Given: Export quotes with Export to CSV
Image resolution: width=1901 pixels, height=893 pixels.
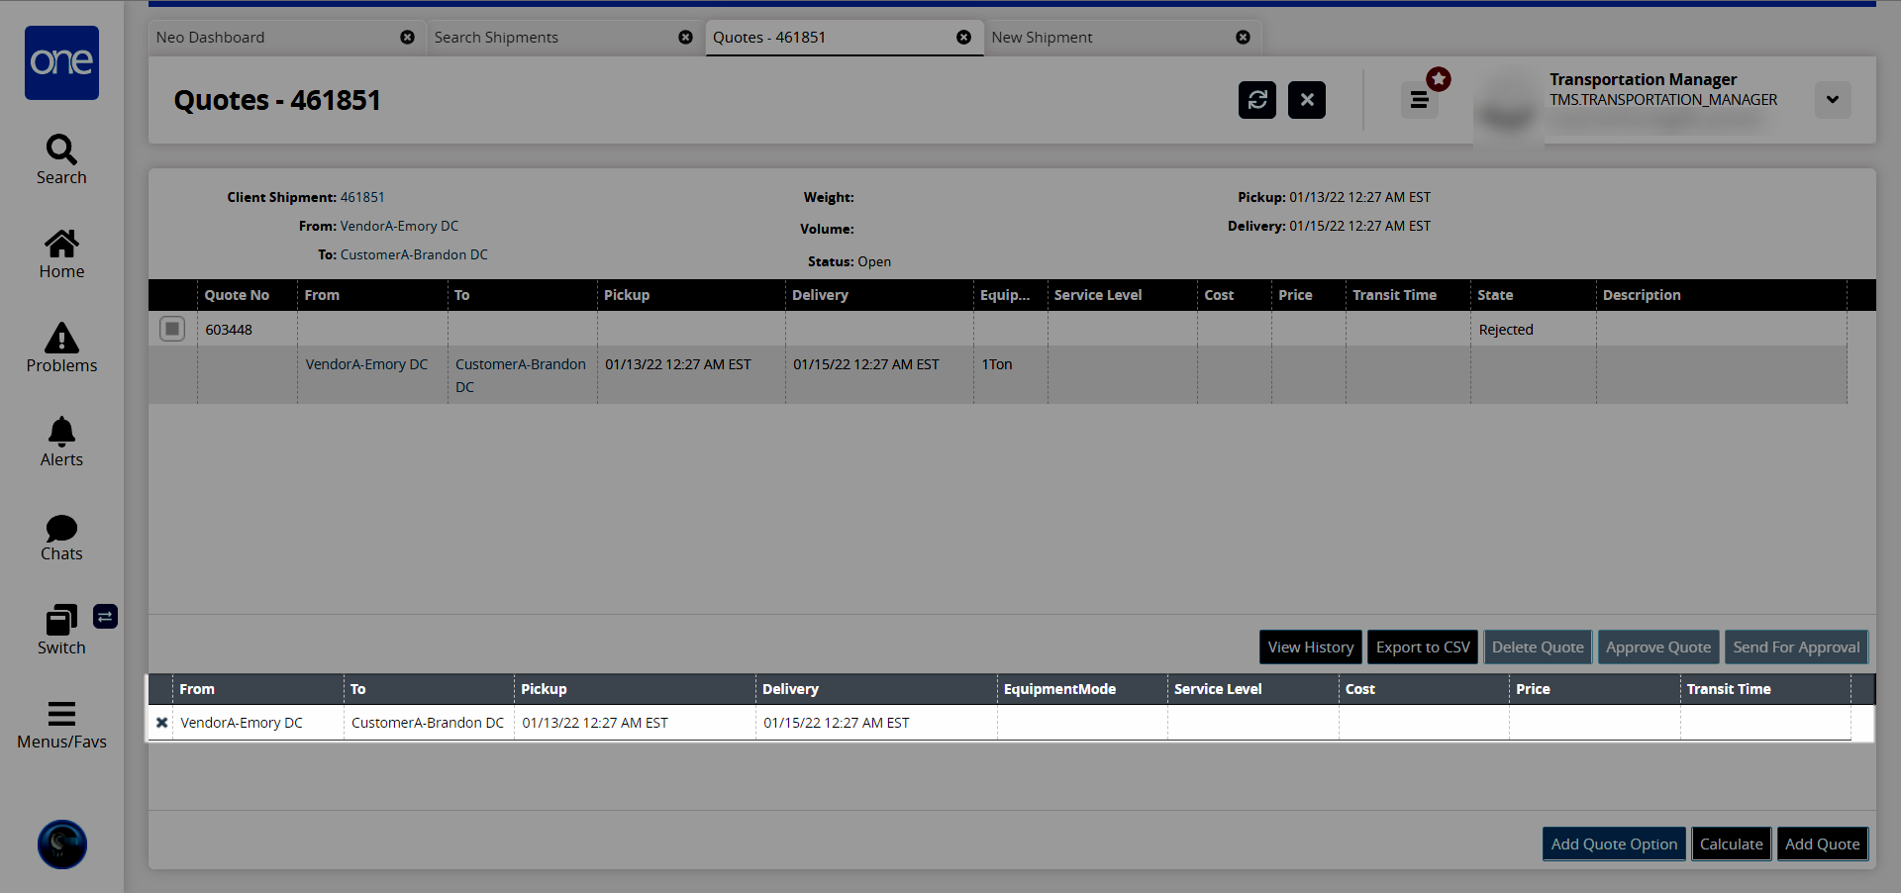Looking at the screenshot, I should point(1423,647).
